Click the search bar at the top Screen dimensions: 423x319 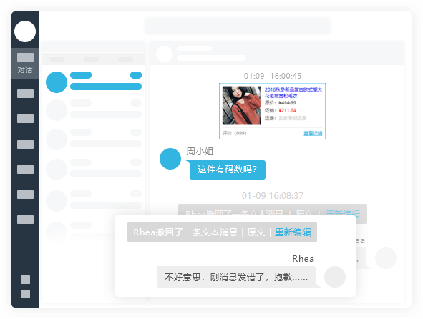[x=238, y=26]
